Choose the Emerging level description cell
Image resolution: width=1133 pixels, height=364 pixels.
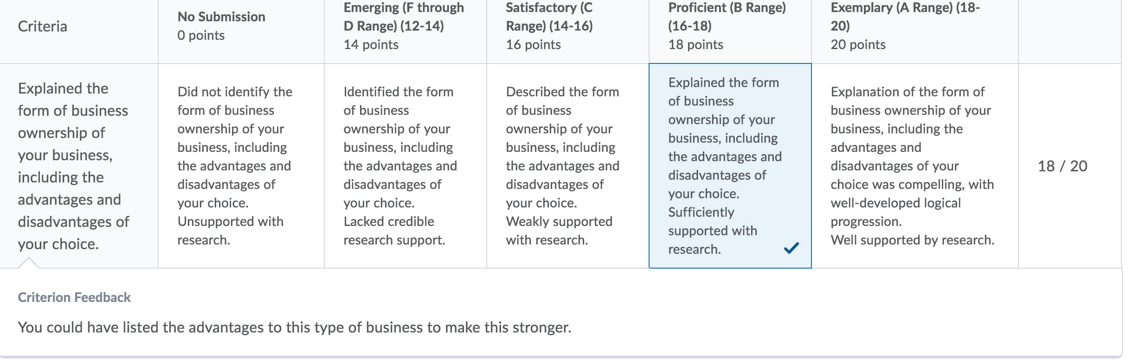(x=406, y=166)
